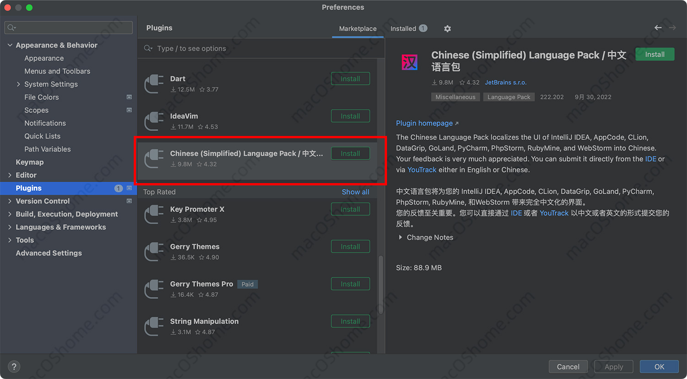Viewport: 687px width, 379px height.
Task: Click the String Manipulation plugin icon
Action: tap(154, 327)
